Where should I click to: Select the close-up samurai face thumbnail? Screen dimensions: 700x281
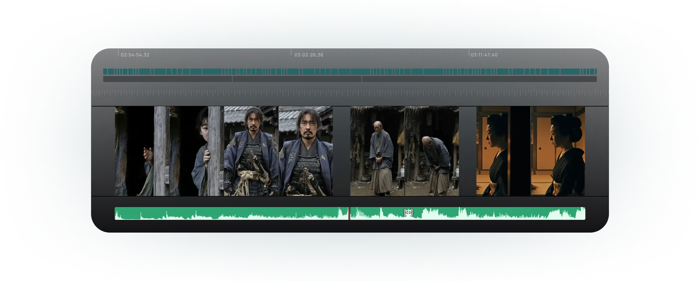(x=306, y=151)
